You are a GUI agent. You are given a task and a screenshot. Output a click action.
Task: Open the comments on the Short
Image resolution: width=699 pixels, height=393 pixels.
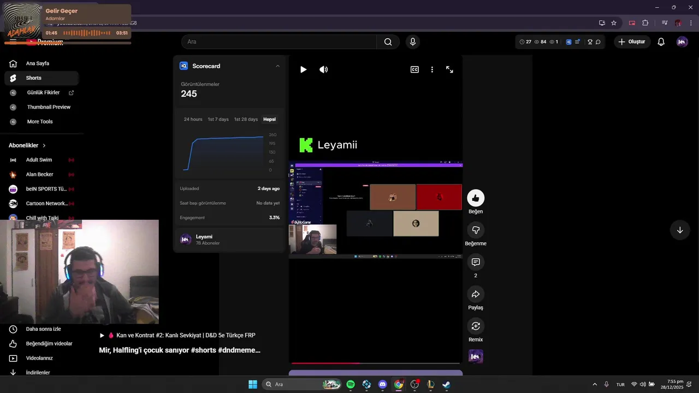click(476, 262)
